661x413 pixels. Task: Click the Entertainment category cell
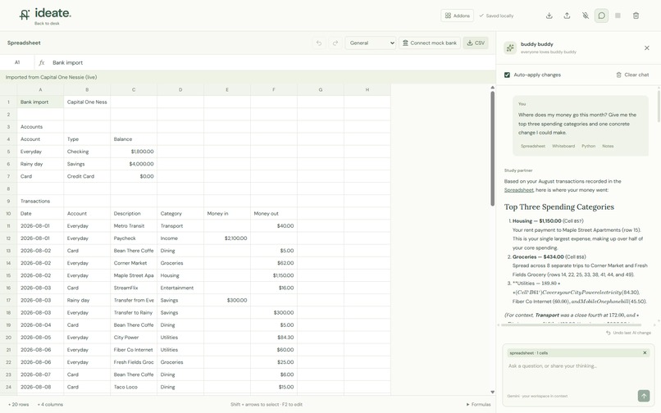[x=180, y=288]
